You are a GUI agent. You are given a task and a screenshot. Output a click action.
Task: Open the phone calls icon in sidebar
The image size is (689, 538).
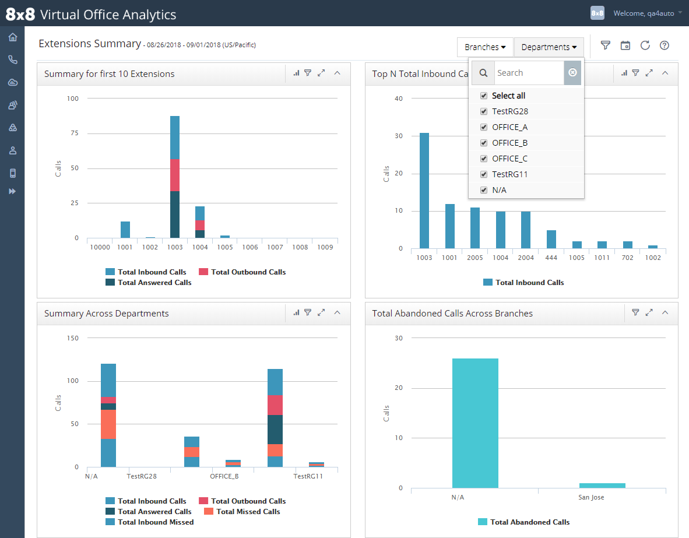13,60
